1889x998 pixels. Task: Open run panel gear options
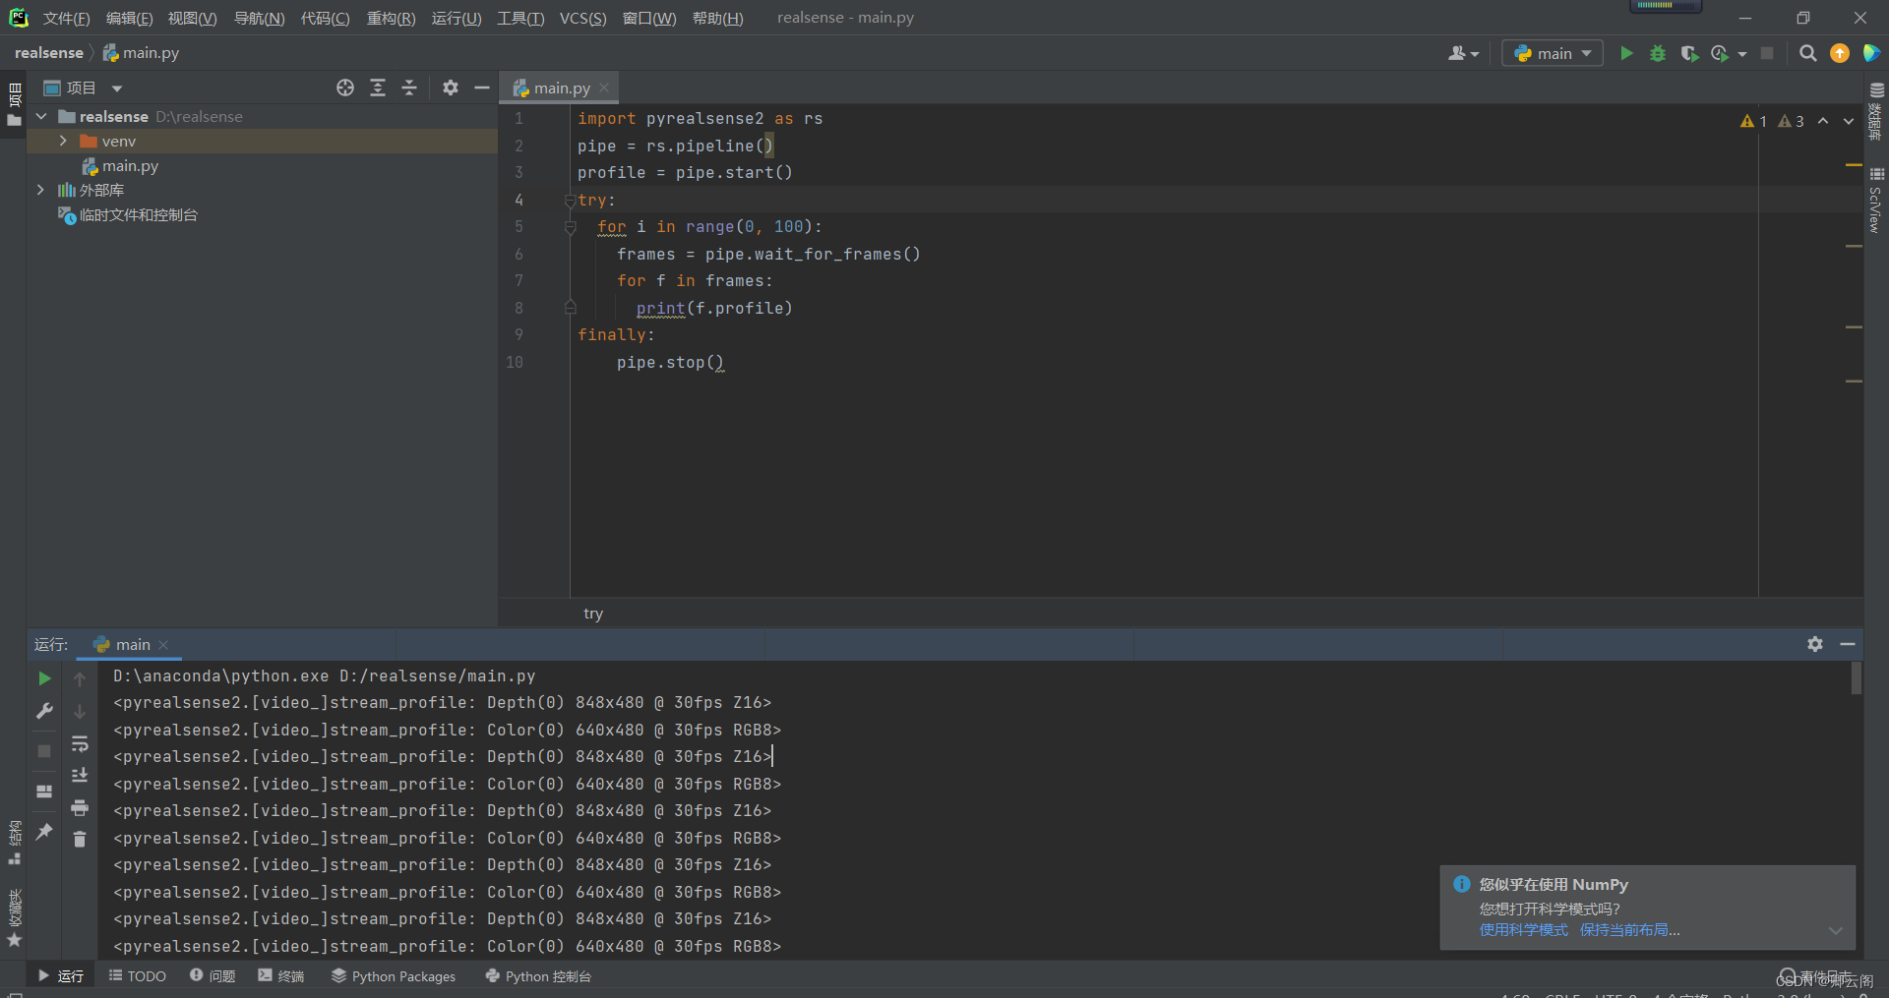pos(1815,644)
